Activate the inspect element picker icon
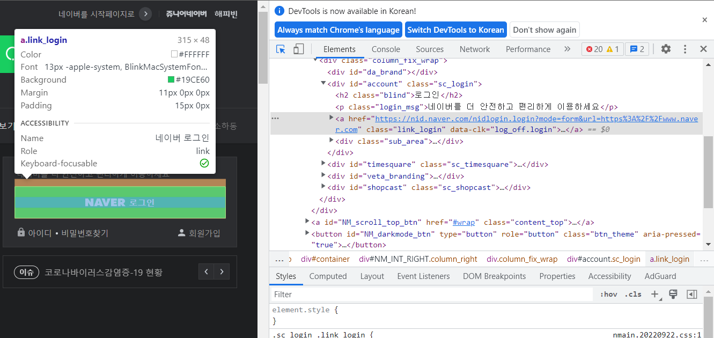Viewport: 714px width, 338px height. pos(281,49)
